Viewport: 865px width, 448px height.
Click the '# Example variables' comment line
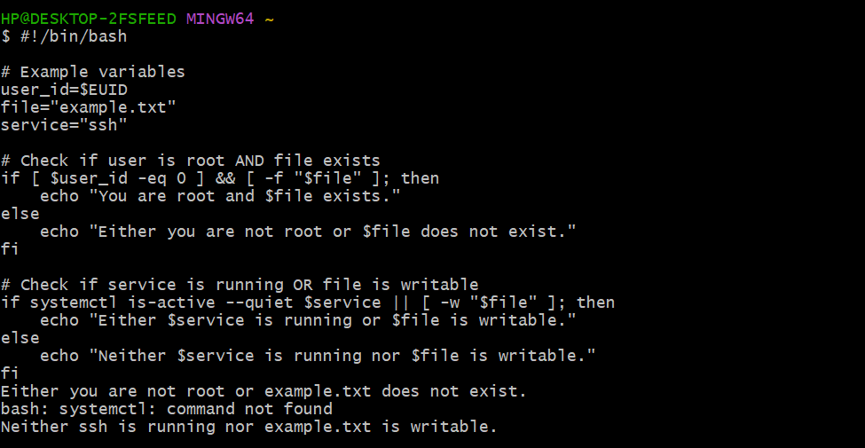pyautogui.click(x=93, y=72)
